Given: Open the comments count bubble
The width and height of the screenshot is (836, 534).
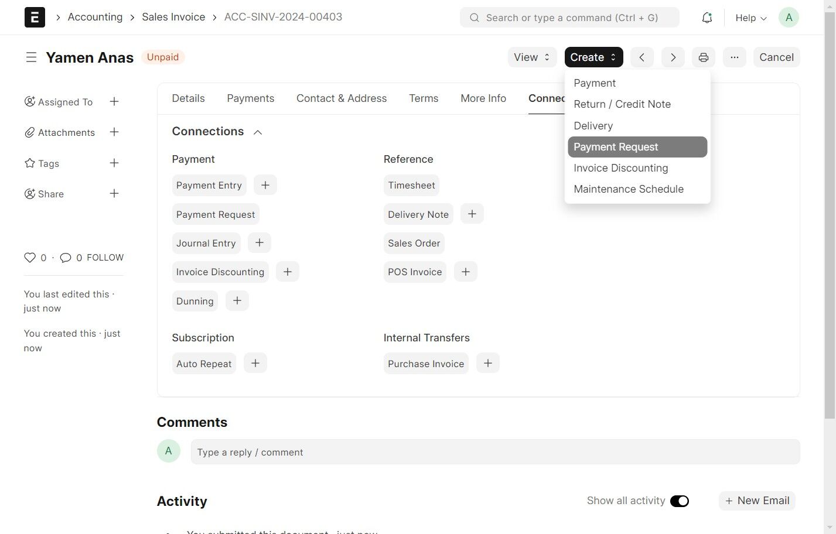Looking at the screenshot, I should click(x=66, y=258).
